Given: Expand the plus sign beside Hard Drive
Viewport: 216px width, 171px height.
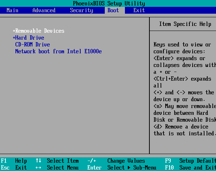Looking at the screenshot, I should coord(14,37).
